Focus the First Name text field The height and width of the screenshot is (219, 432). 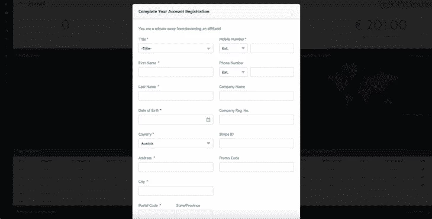point(176,72)
